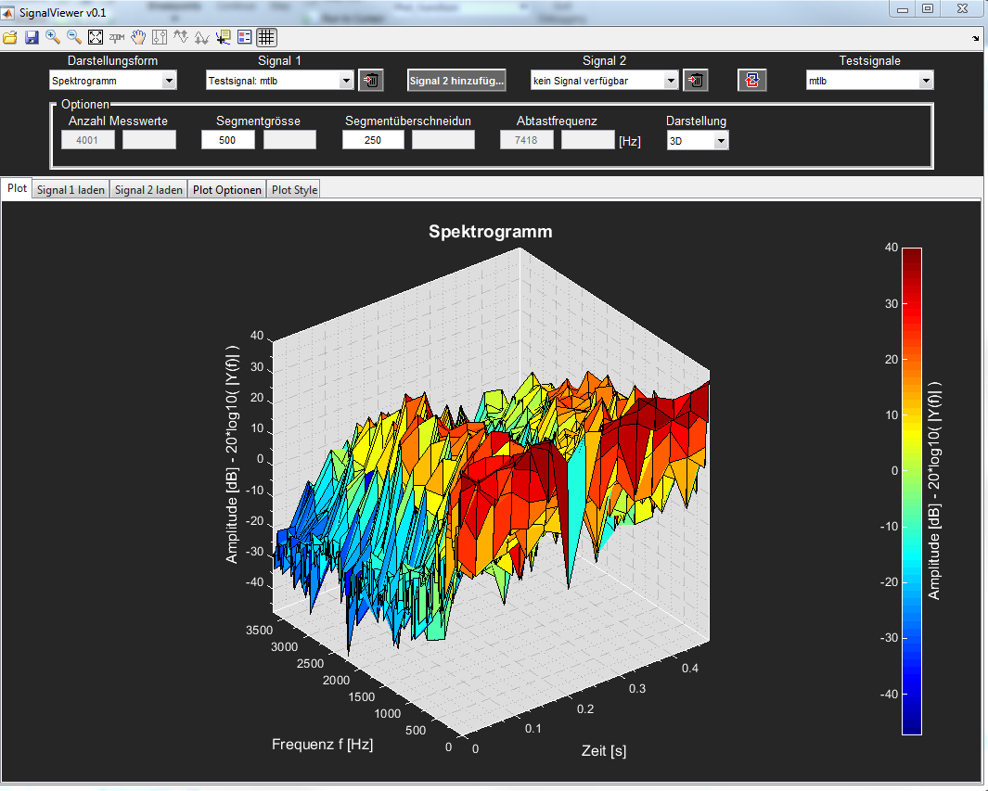This screenshot has height=791, width=988.
Task: Toggle the legend display icon
Action: 245,37
